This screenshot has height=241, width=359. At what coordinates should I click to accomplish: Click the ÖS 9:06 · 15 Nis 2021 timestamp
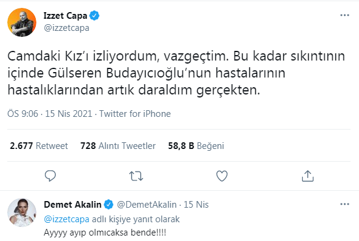point(50,114)
